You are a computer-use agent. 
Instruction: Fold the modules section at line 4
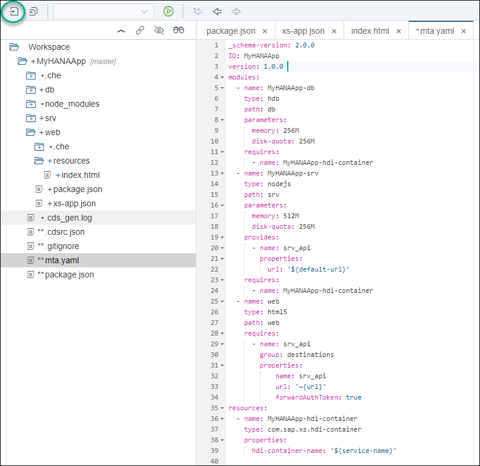222,78
